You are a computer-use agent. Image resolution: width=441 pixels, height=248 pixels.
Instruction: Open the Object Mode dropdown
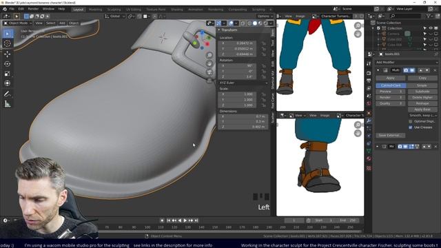click(17, 23)
